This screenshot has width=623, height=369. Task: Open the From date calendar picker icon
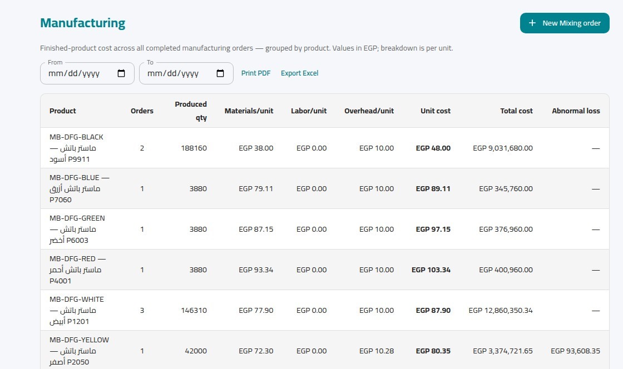(121, 73)
